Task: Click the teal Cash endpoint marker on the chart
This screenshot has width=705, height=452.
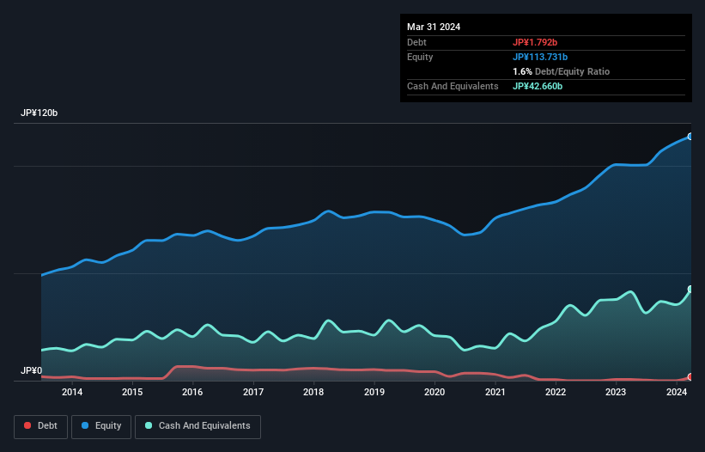Action: (x=690, y=290)
